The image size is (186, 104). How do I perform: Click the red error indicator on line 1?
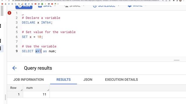tap(9, 13)
